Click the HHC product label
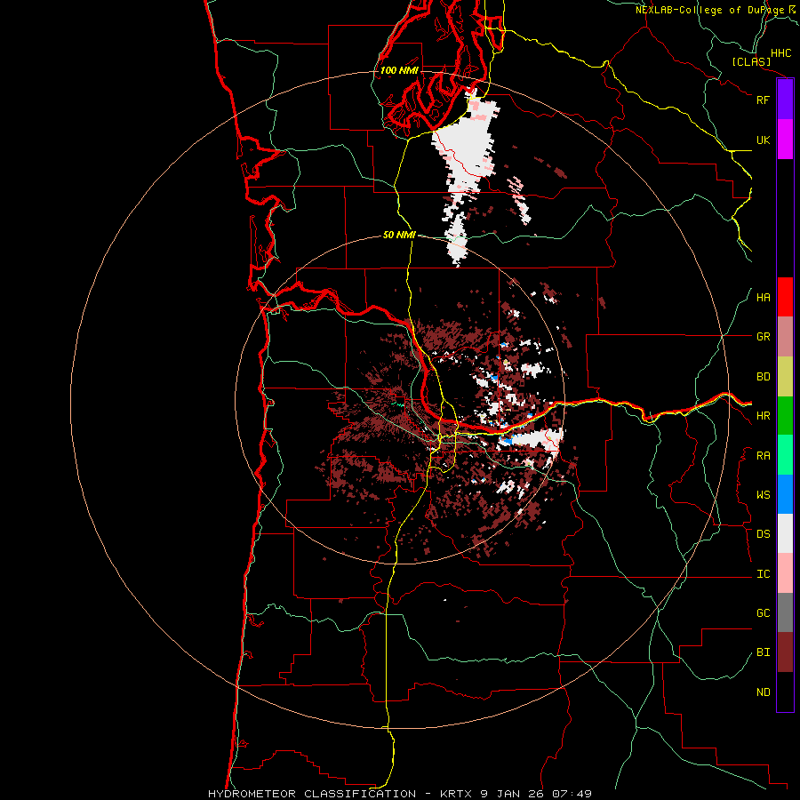The image size is (800, 800). (x=780, y=53)
